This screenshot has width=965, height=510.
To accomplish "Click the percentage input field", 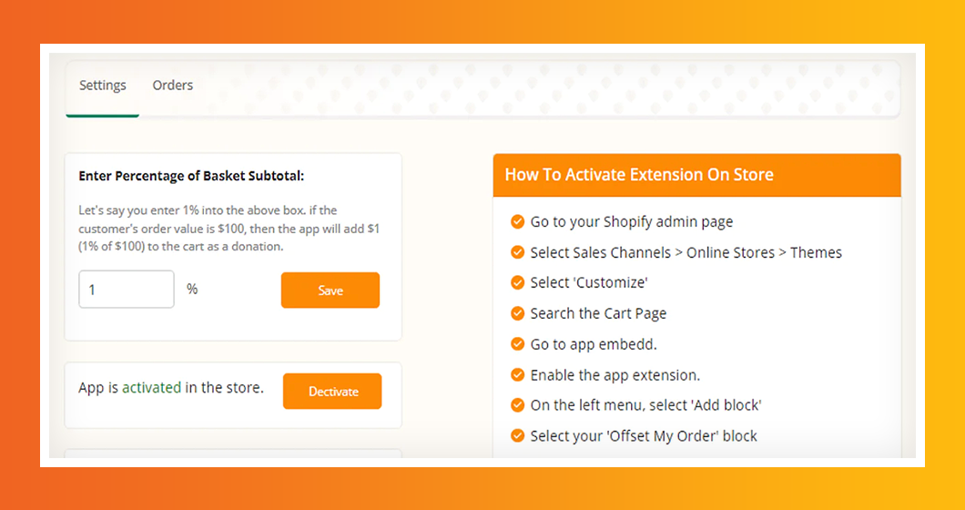I will (126, 290).
